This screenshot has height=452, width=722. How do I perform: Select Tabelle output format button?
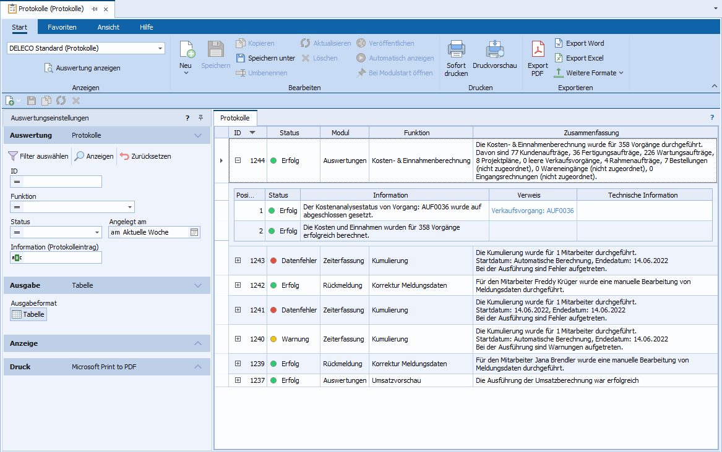point(28,314)
